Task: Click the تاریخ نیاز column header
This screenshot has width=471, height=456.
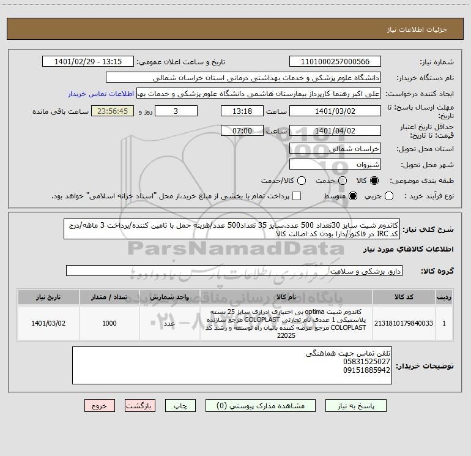Action: pos(48,297)
